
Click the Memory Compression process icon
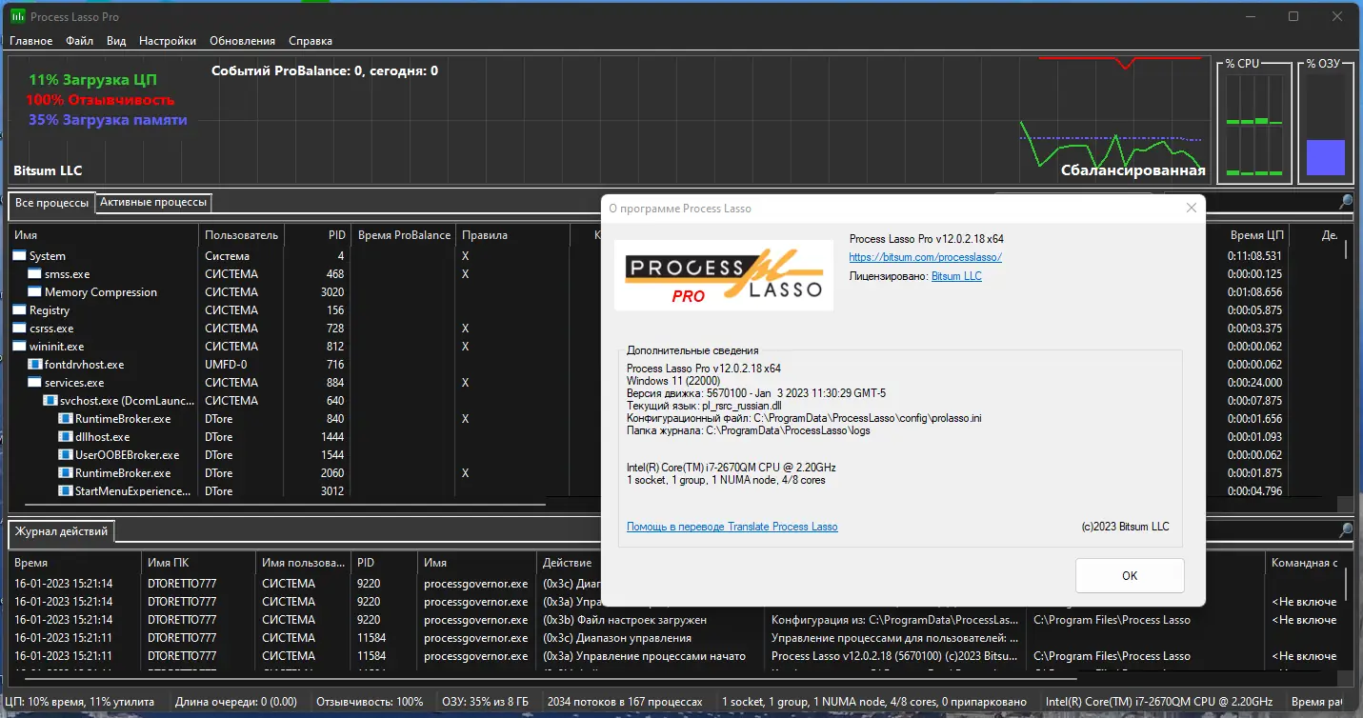[35, 292]
